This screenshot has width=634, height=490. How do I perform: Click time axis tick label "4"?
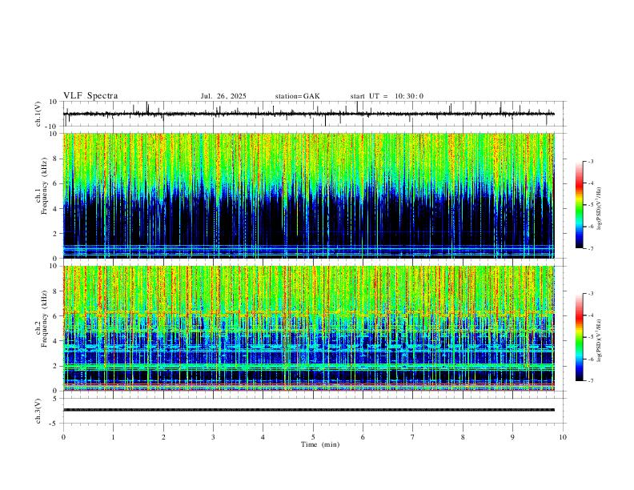point(263,437)
